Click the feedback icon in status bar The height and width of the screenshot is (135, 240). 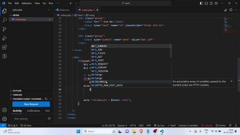(230, 125)
